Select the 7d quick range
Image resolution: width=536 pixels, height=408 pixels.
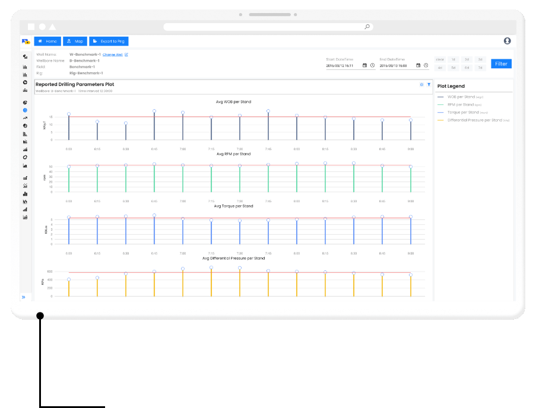[x=480, y=68]
